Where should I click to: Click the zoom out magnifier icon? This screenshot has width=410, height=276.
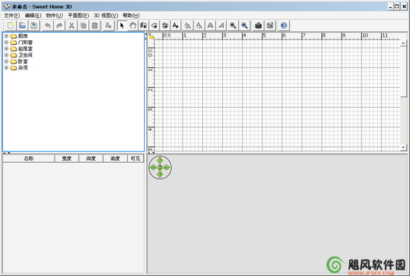(x=244, y=26)
